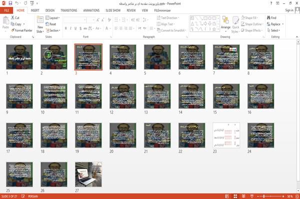Click the Help question mark icon
Viewport: 300px width, 199px height.
271,3
